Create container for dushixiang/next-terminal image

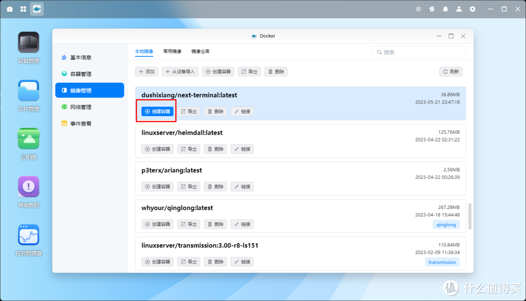[x=157, y=111]
